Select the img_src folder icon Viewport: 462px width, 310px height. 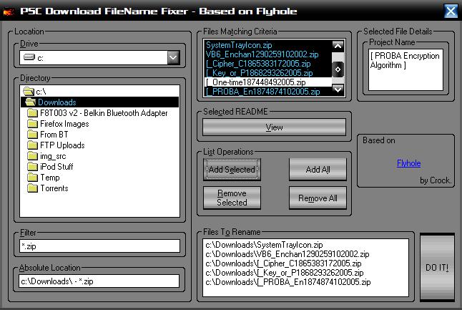[x=33, y=156]
